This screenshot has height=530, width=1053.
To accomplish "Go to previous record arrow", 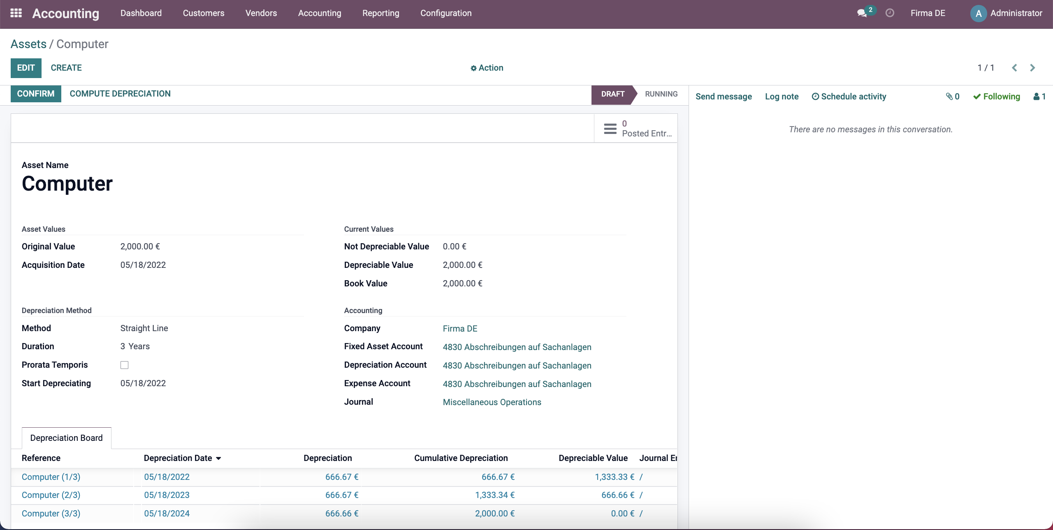I will tap(1014, 68).
